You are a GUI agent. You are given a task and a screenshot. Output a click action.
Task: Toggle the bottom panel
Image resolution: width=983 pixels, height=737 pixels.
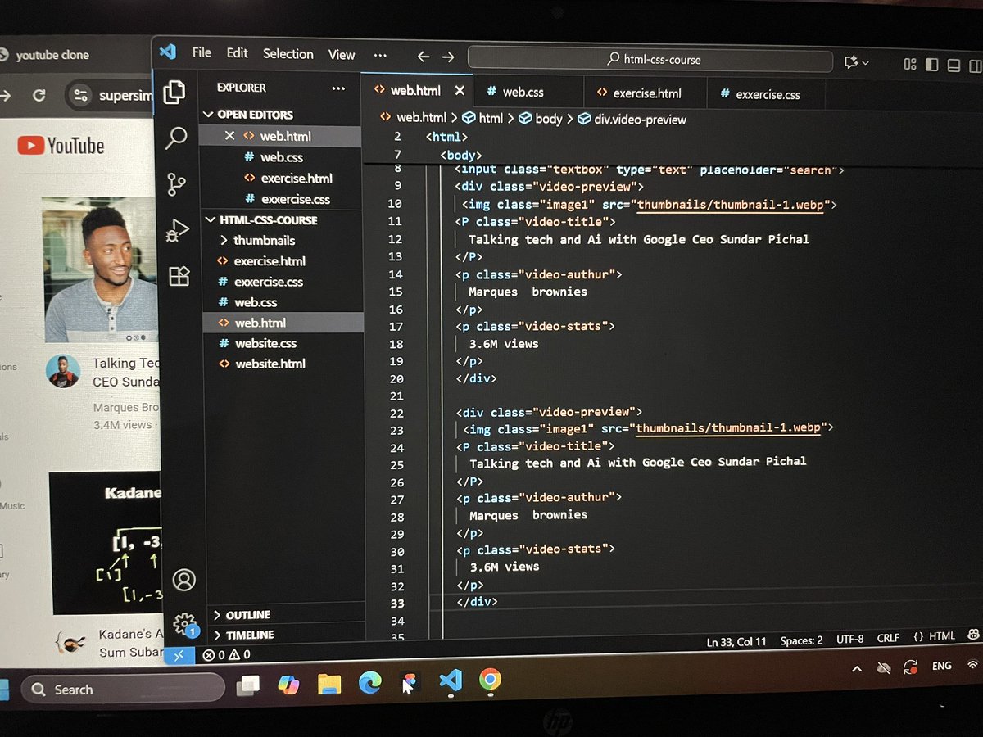(x=953, y=64)
